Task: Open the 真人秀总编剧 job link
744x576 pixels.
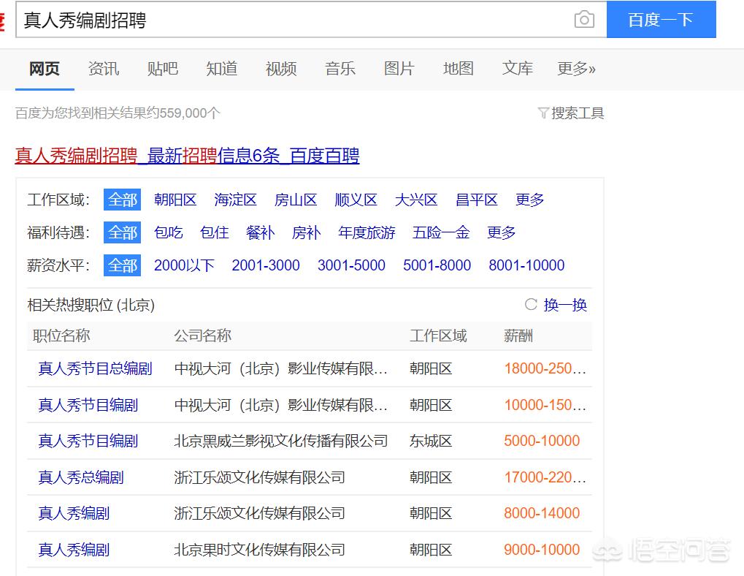Action: (80, 477)
